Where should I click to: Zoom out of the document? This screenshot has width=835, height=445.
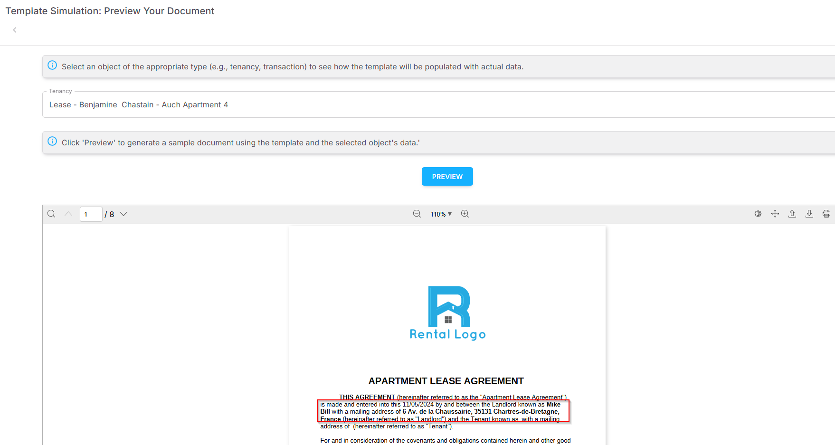click(417, 214)
